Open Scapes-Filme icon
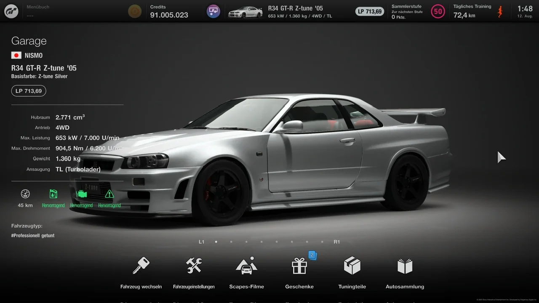539x303 pixels. [247, 266]
